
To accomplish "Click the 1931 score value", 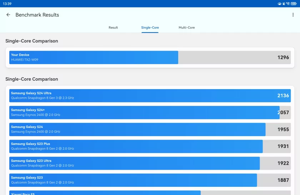I will click(283, 146).
